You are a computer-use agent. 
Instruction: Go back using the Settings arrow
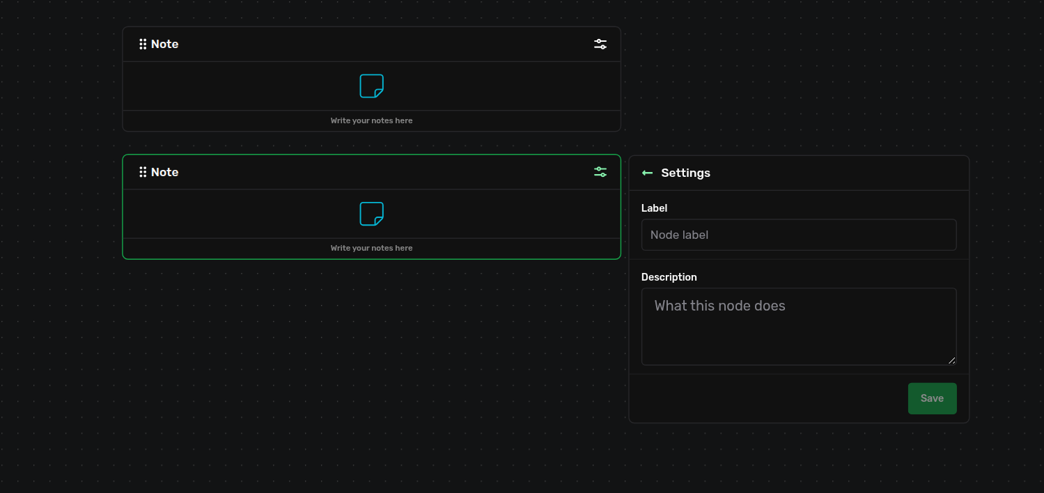click(647, 173)
